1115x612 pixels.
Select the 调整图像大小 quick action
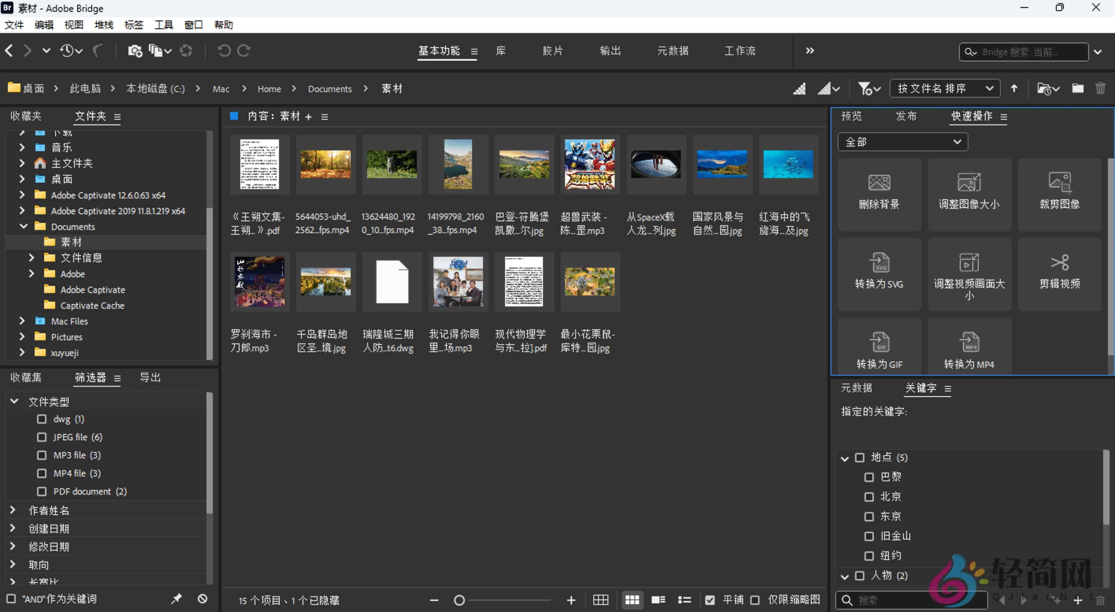[x=969, y=193]
